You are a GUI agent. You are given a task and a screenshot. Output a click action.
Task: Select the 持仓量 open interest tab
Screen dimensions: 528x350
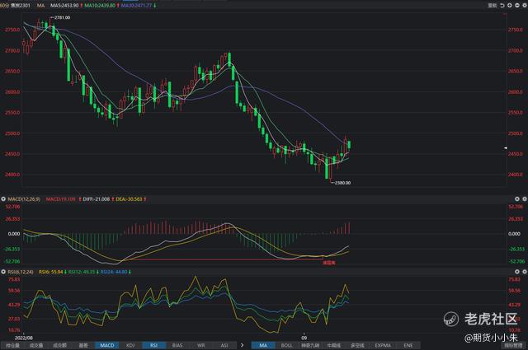click(13, 346)
